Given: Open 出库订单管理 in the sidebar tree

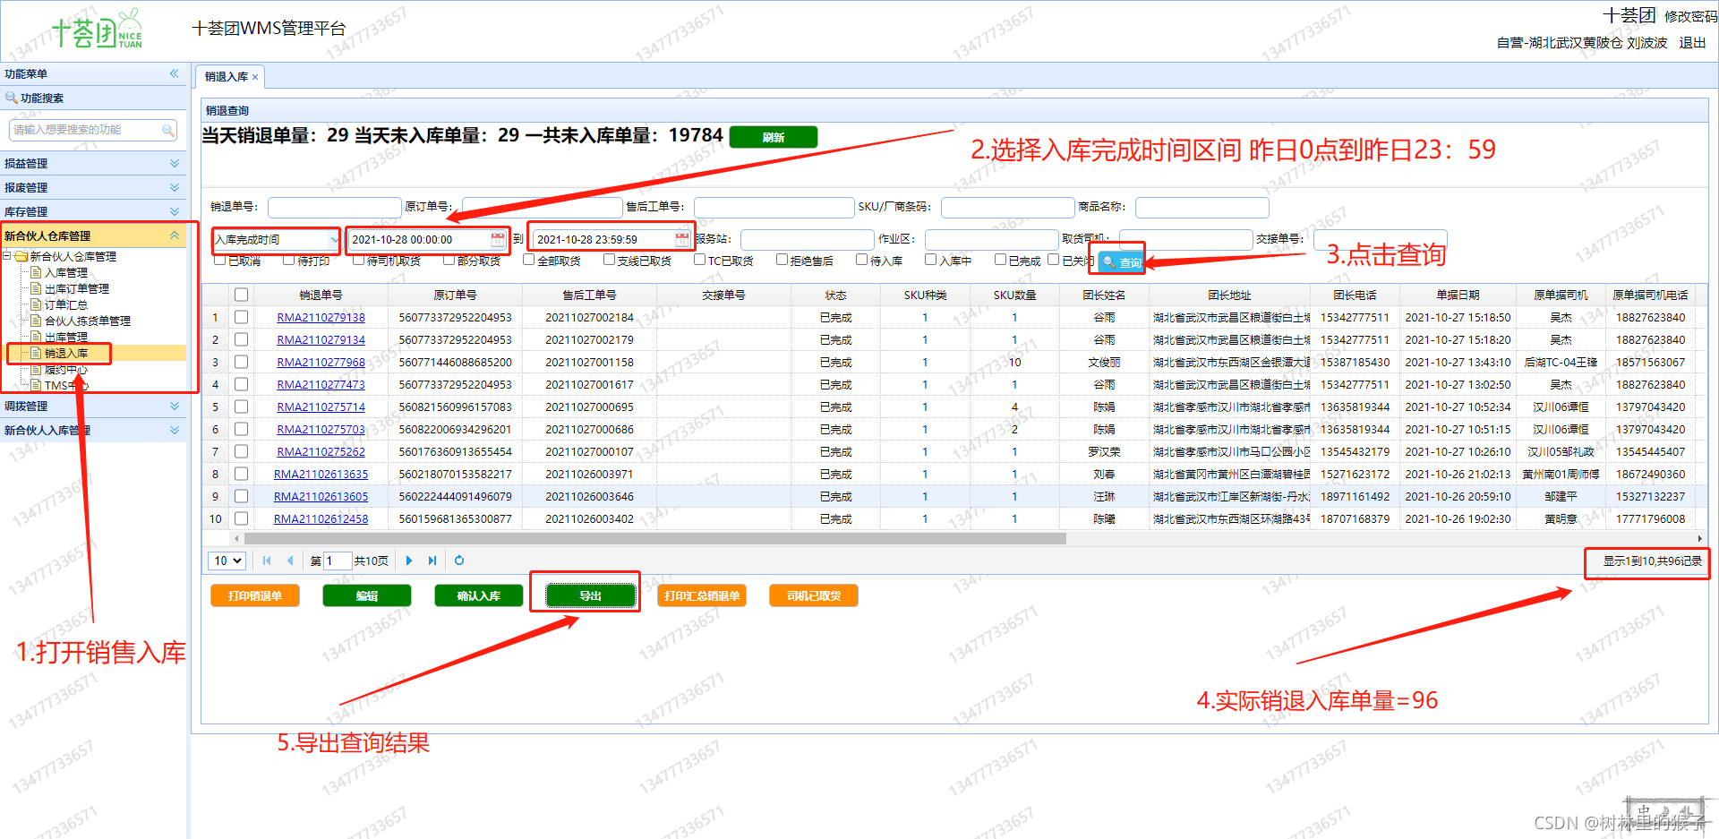Looking at the screenshot, I should click(77, 288).
